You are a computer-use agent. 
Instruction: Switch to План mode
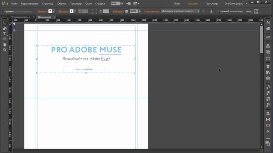[177, 3]
